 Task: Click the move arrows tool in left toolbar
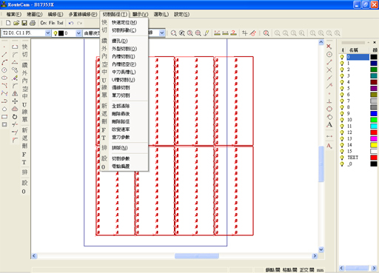[x=15, y=101]
